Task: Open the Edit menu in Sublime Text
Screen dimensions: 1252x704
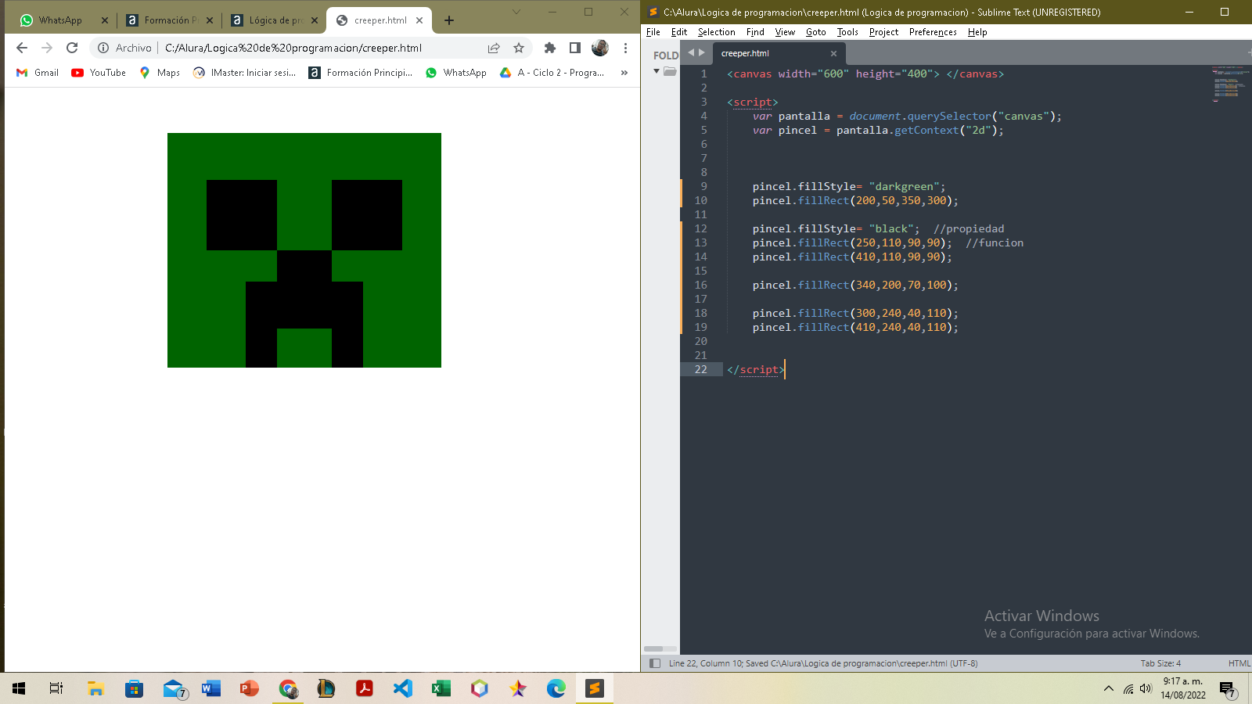Action: [x=679, y=32]
